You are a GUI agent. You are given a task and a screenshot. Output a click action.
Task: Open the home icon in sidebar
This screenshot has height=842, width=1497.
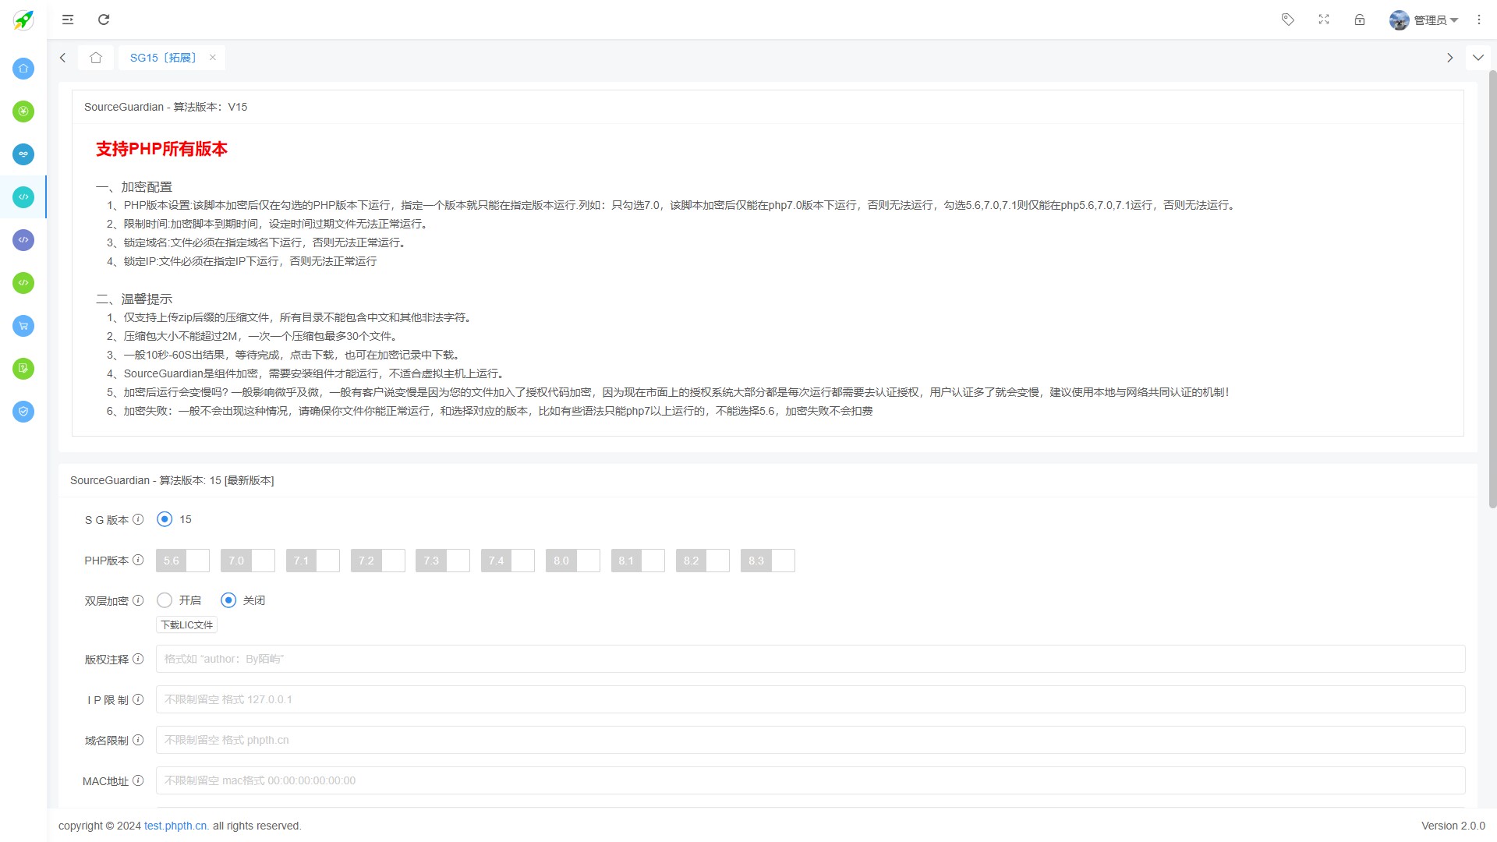(x=23, y=69)
